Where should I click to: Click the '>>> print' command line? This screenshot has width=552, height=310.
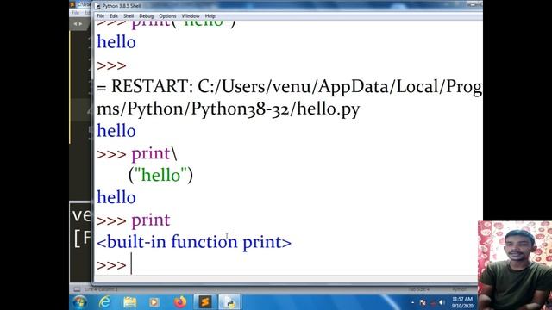[134, 220]
